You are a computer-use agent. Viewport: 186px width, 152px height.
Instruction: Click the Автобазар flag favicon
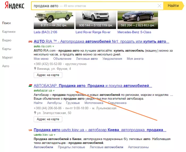30,86
